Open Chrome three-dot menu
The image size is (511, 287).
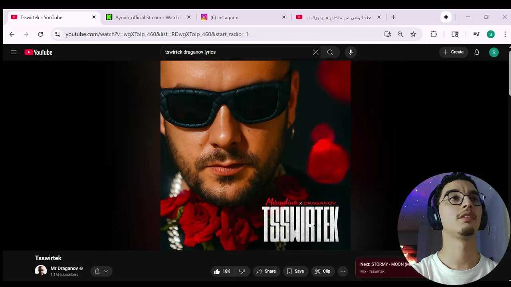(x=505, y=34)
